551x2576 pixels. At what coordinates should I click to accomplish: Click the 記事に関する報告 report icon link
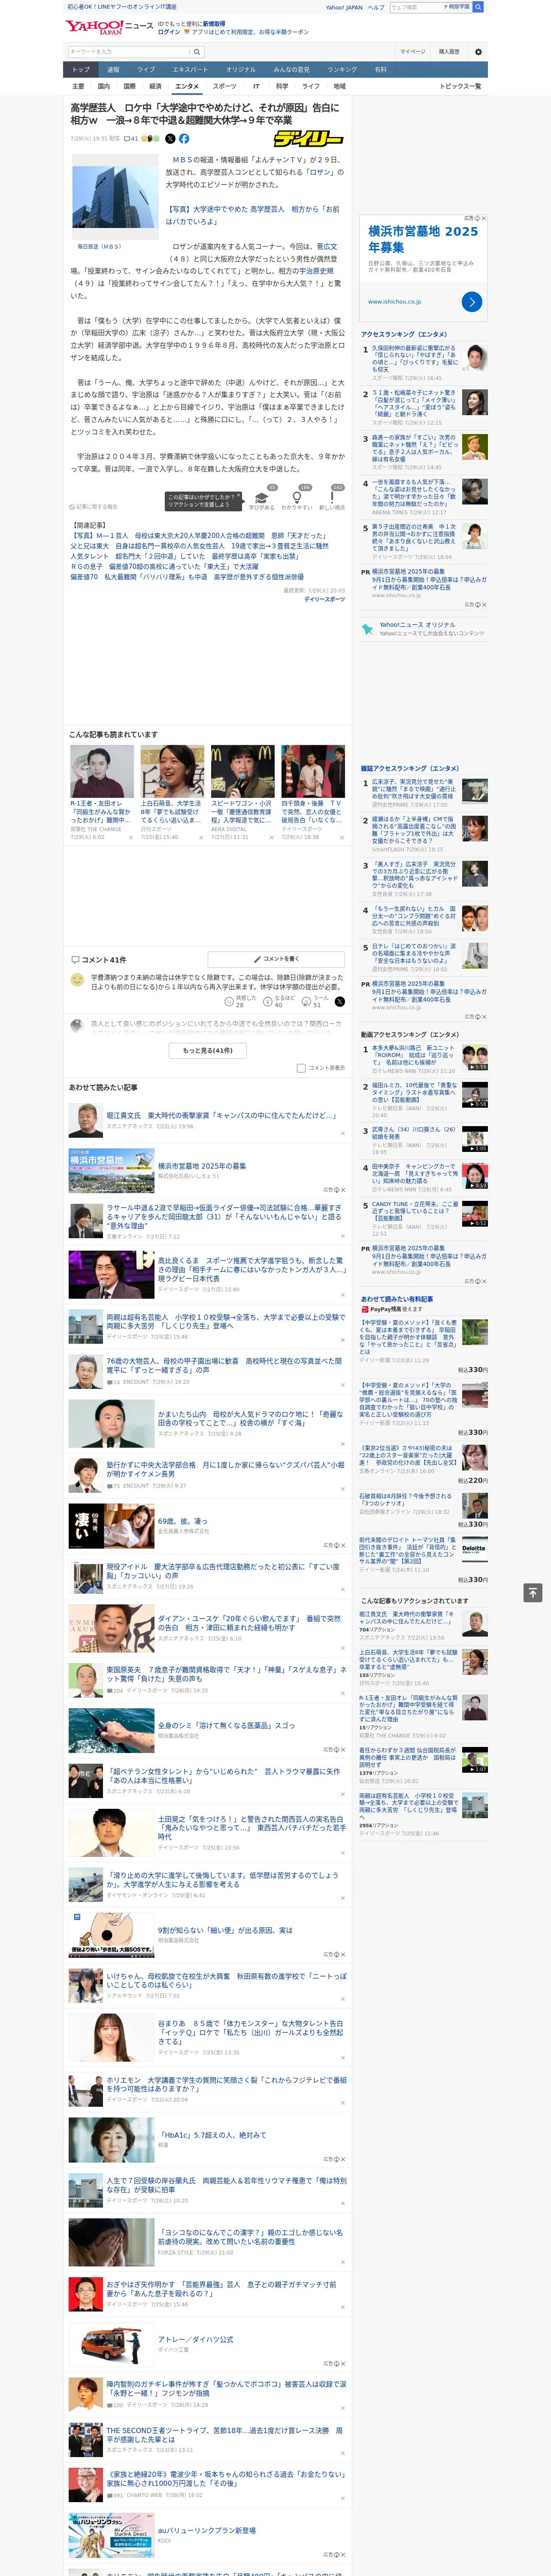pos(93,506)
